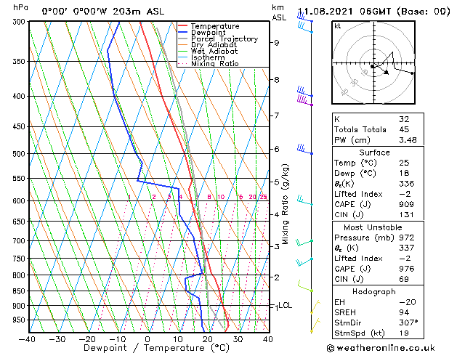Click the 9 km altitude label

tap(276, 43)
